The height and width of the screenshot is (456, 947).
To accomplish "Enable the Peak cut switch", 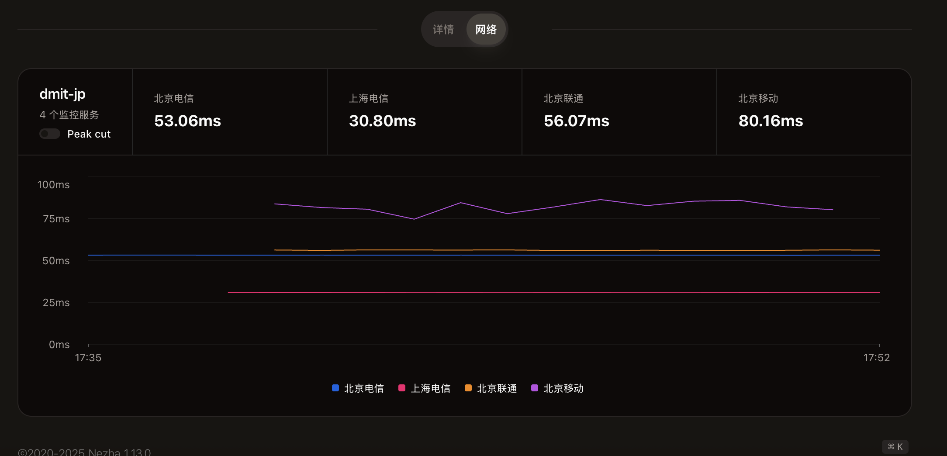I will click(50, 134).
